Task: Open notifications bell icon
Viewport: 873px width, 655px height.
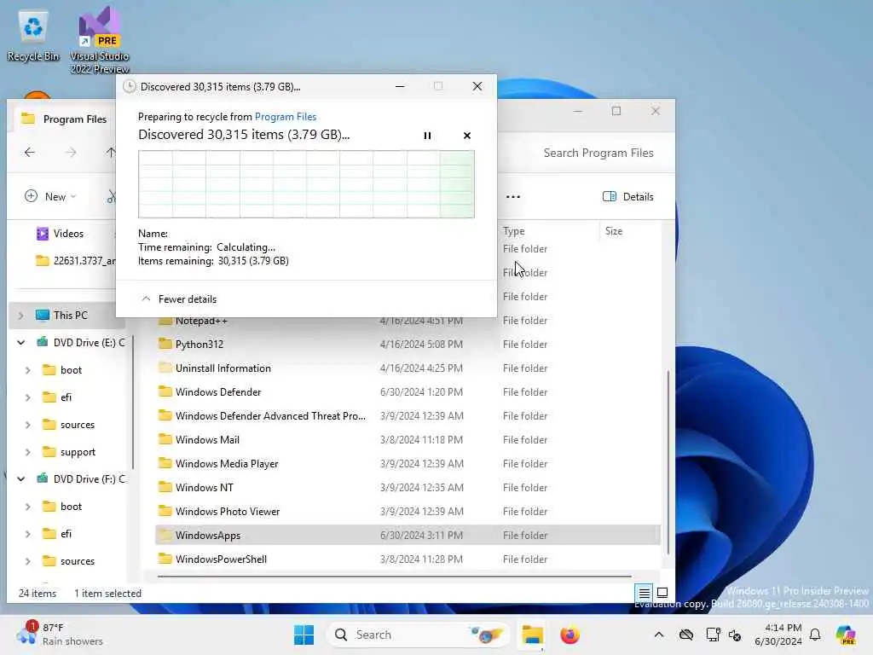Action: click(815, 635)
